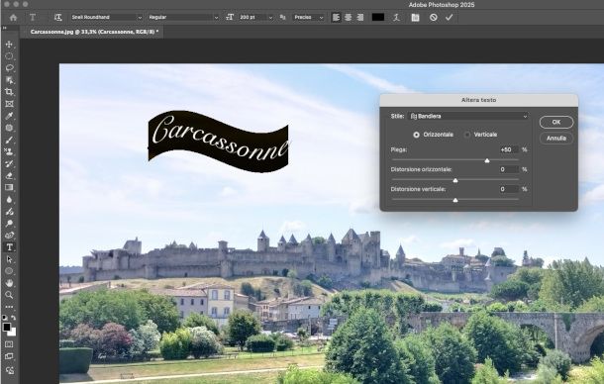Image resolution: width=604 pixels, height=384 pixels.
Task: Confirm the warp with OK
Action: (x=556, y=122)
